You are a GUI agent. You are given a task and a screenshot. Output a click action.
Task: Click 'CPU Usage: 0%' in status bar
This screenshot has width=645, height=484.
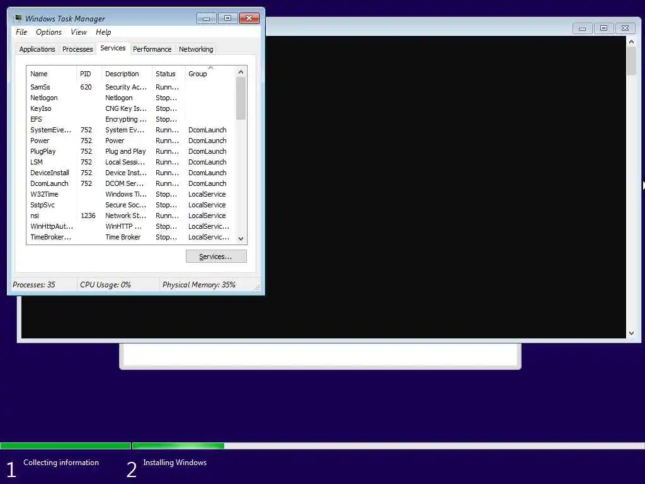[x=105, y=285]
